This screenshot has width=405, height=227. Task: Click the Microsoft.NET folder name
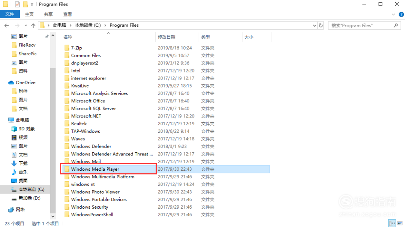click(x=86, y=116)
